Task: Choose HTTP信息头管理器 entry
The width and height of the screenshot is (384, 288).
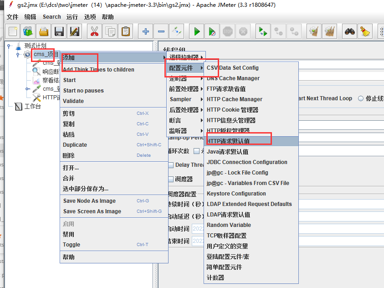Action: pos(251,120)
